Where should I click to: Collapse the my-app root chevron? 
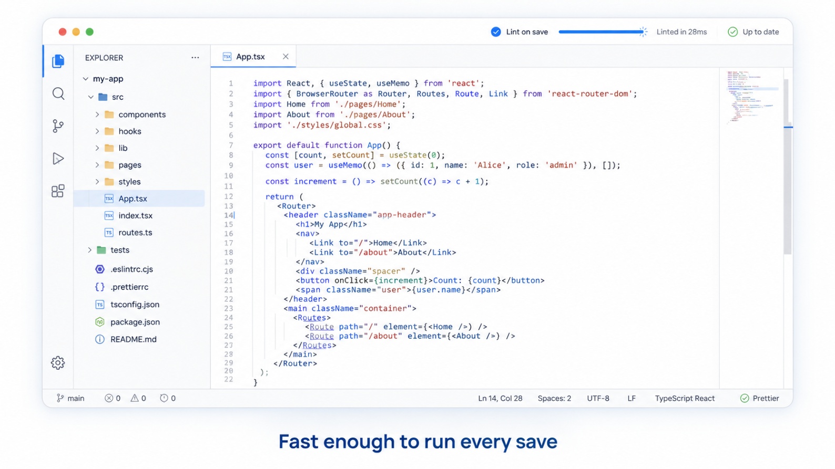point(85,79)
